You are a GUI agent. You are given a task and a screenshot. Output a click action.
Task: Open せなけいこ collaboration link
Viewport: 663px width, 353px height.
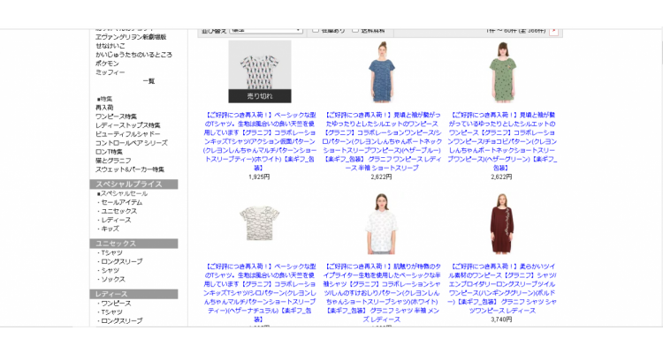pyautogui.click(x=110, y=46)
